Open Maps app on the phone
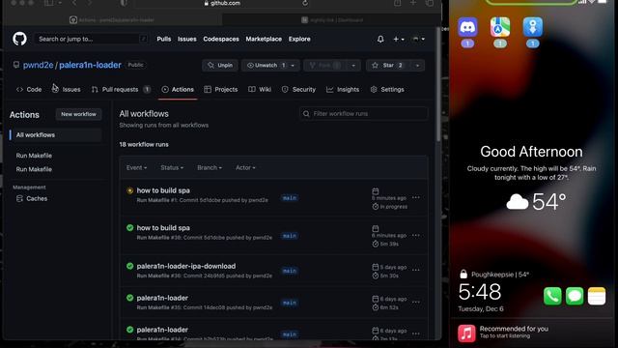The image size is (618, 348). click(500, 27)
